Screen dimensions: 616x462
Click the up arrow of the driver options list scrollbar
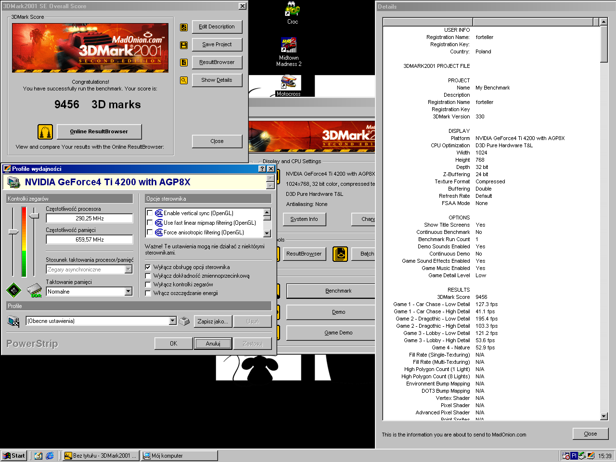coord(267,212)
